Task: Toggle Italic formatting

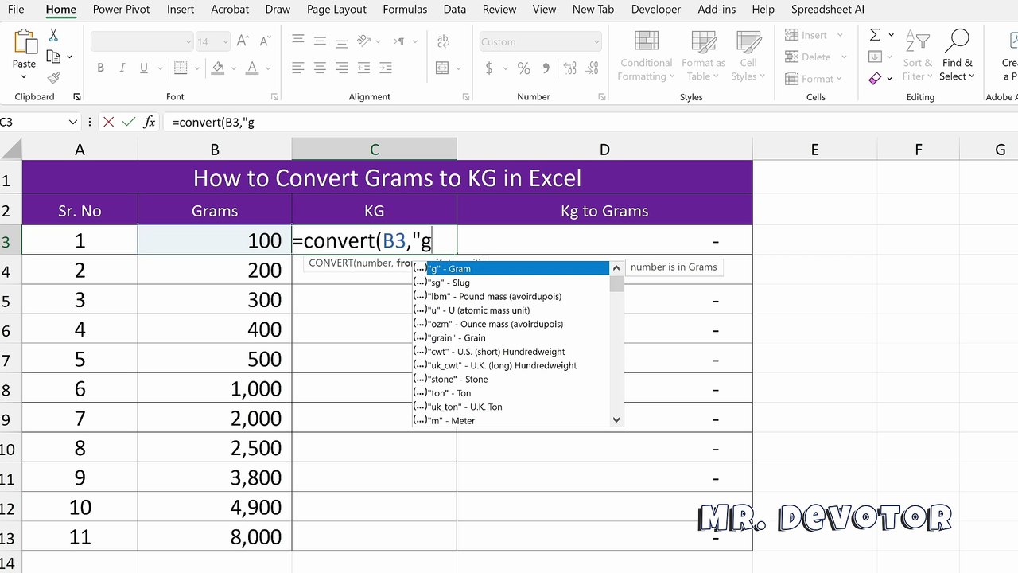Action: tap(122, 68)
